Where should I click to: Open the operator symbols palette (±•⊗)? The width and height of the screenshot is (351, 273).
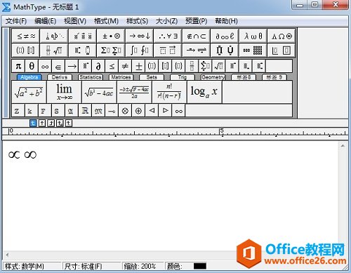tap(111, 36)
